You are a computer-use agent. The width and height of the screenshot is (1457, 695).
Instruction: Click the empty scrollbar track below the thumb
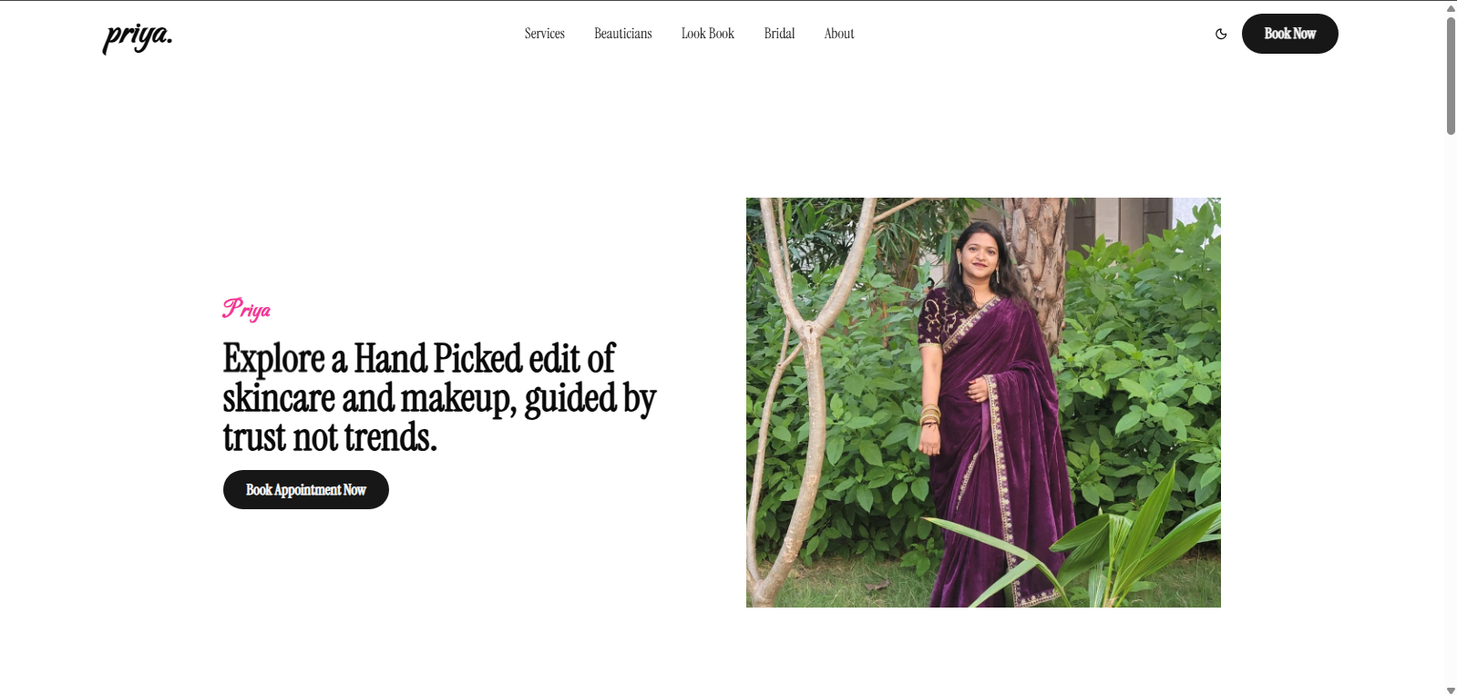(x=1451, y=410)
